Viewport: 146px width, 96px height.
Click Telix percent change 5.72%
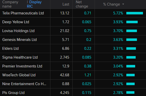click(118, 13)
